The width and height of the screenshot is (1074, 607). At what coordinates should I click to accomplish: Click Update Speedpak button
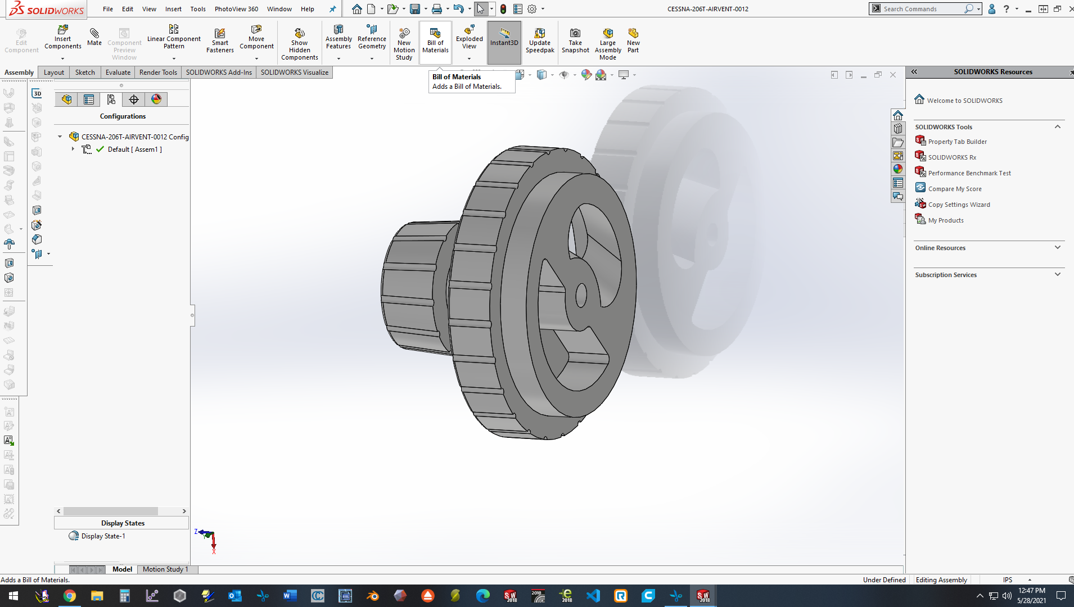pos(540,40)
